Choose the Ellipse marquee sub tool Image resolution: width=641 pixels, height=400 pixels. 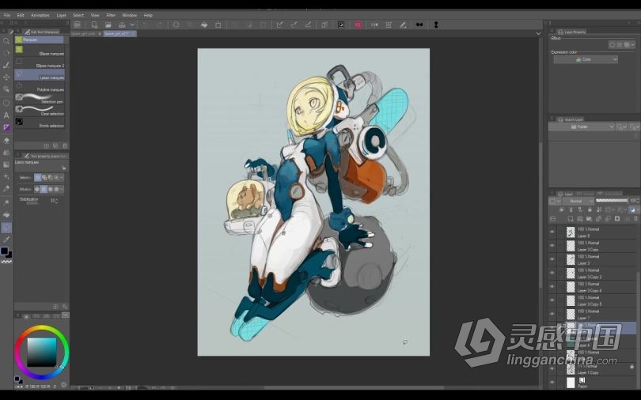(x=40, y=51)
